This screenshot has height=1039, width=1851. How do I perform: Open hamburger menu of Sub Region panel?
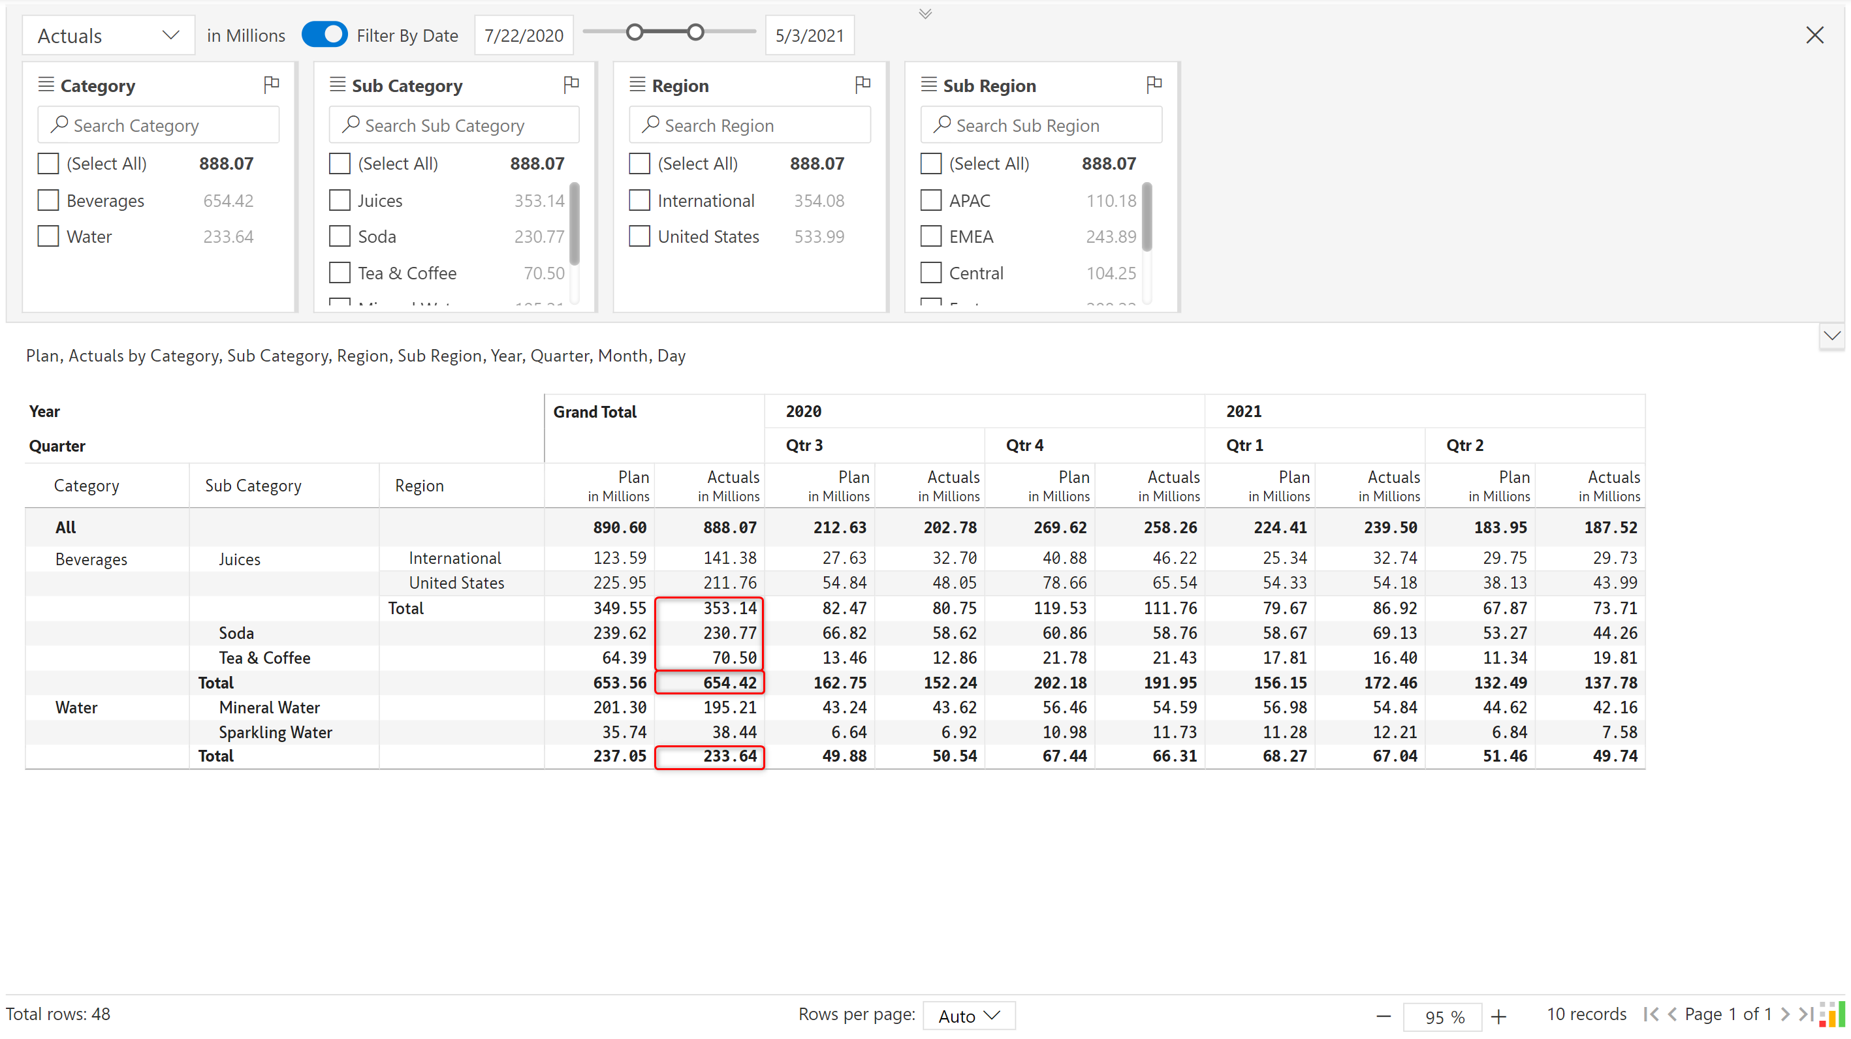(x=928, y=85)
